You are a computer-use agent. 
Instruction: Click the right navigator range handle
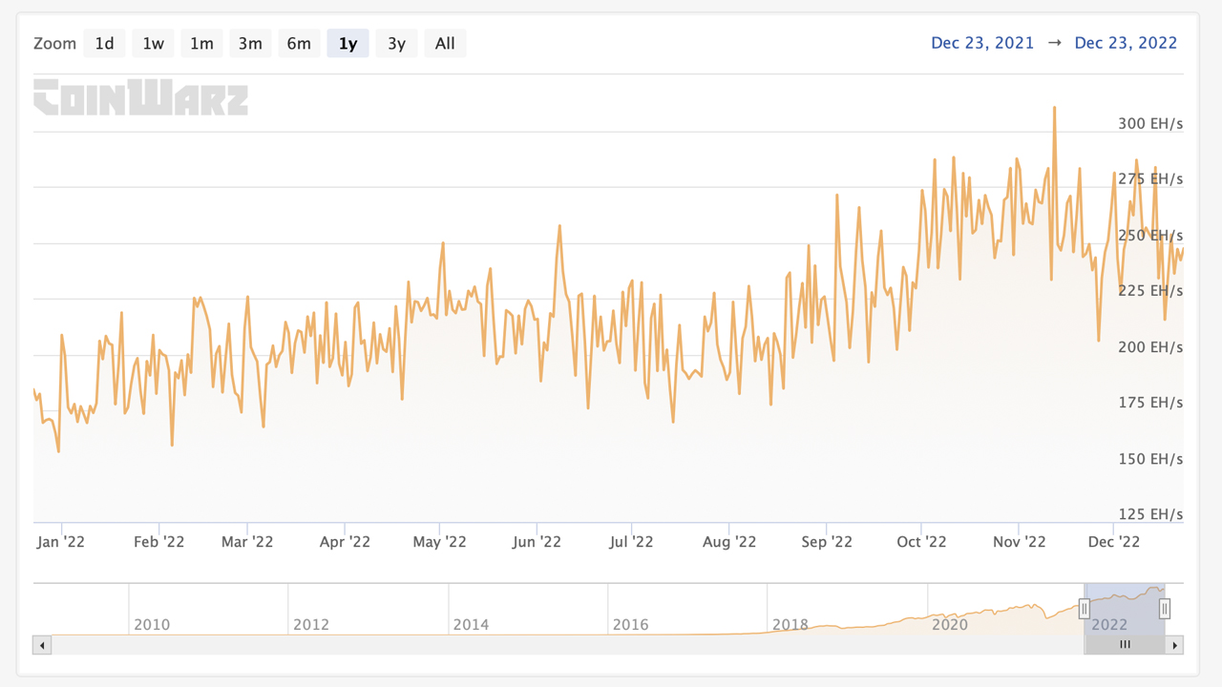click(1165, 608)
